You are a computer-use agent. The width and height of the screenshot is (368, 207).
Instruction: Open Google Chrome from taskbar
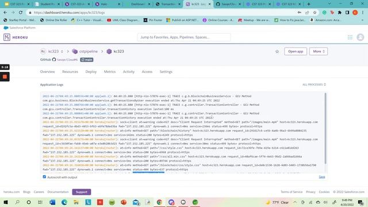tap(159, 202)
